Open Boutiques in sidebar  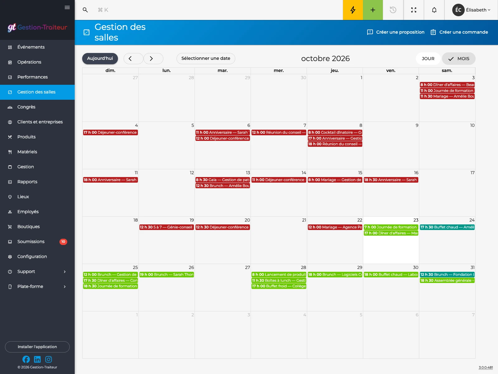(x=37, y=227)
